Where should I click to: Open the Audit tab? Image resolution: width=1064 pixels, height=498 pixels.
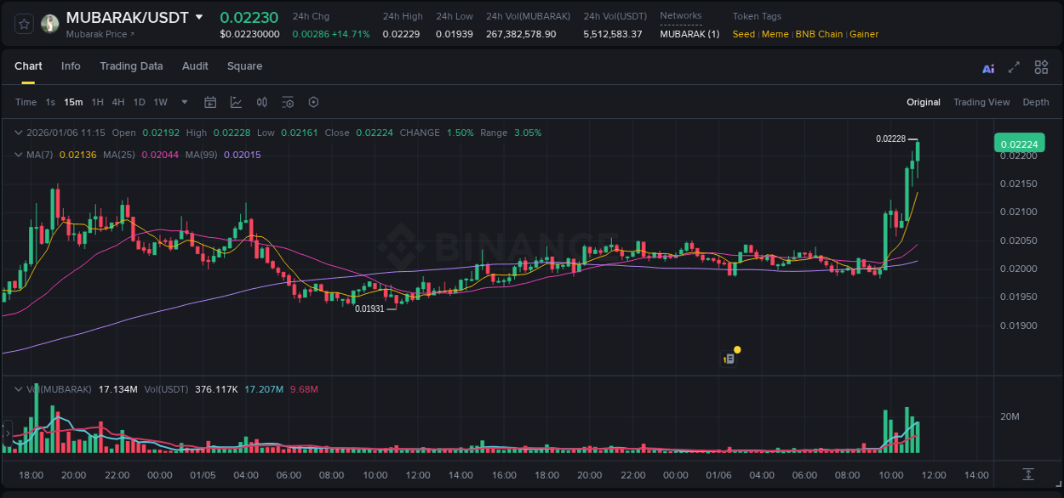coord(195,66)
